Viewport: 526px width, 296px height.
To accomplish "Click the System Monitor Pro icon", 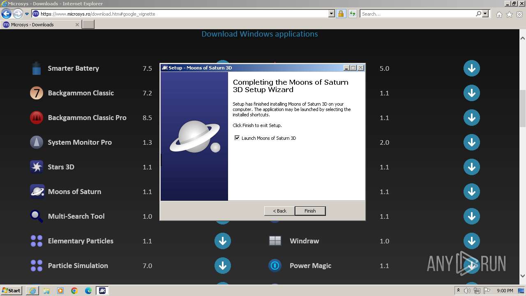I will (37, 142).
